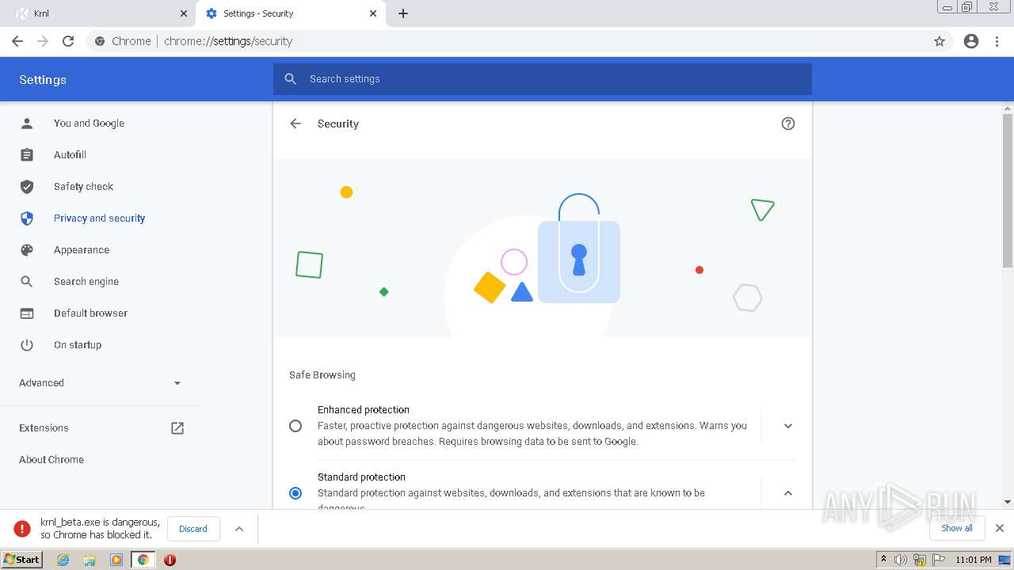Click the Search engine magnifier icon
The height and width of the screenshot is (570, 1014).
(x=27, y=282)
